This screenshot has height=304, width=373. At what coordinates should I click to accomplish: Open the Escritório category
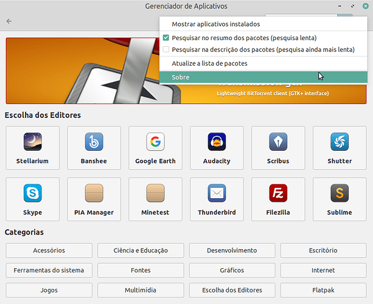323,250
